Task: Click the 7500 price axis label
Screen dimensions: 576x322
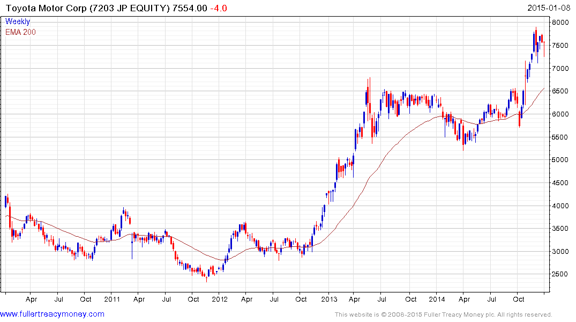Action: point(560,45)
